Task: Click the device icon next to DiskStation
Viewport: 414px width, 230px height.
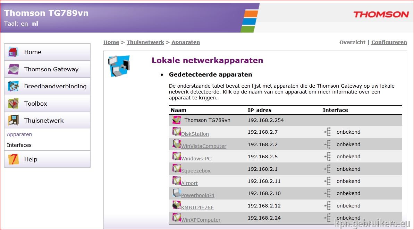Action: 176,131
